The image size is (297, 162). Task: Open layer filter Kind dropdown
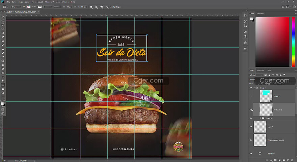point(256,75)
